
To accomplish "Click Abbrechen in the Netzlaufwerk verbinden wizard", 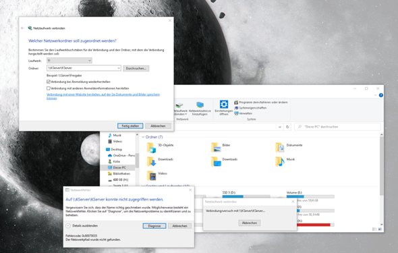I will [x=158, y=126].
